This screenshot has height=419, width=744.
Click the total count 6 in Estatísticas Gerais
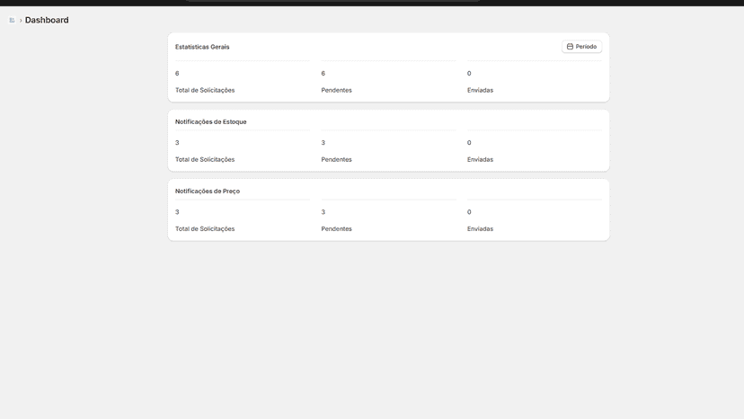(x=177, y=74)
